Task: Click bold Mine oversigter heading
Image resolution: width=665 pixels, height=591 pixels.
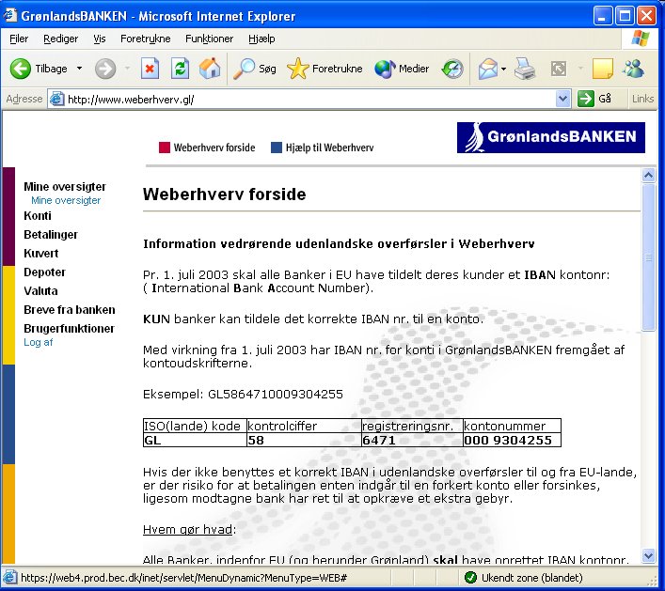Action: click(x=65, y=186)
